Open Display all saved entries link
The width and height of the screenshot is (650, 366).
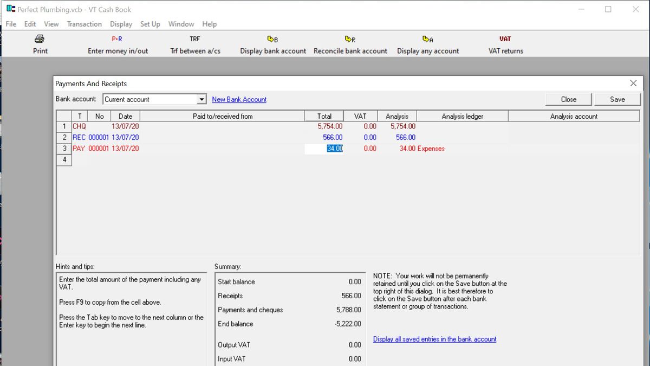434,339
